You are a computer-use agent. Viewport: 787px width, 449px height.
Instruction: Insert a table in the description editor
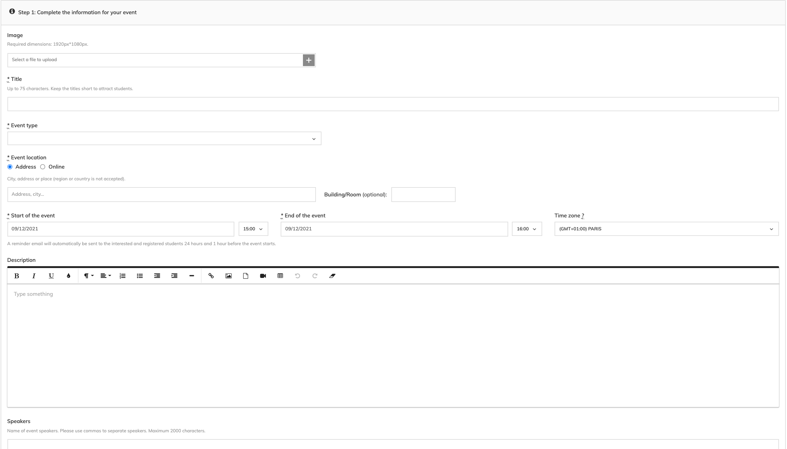tap(280, 276)
